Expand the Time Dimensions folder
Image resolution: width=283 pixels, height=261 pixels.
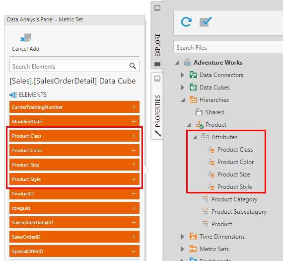pos(183,237)
